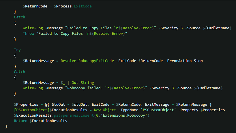Click the -Severity parameter in the Failed to Copy Files Write-Log line
The width and height of the screenshot is (236, 133).
pyautogui.click(x=168, y=28)
